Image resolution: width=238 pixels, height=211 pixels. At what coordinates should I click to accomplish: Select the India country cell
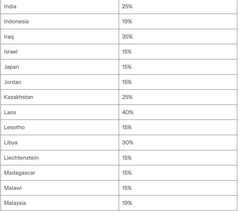(x=60, y=7)
